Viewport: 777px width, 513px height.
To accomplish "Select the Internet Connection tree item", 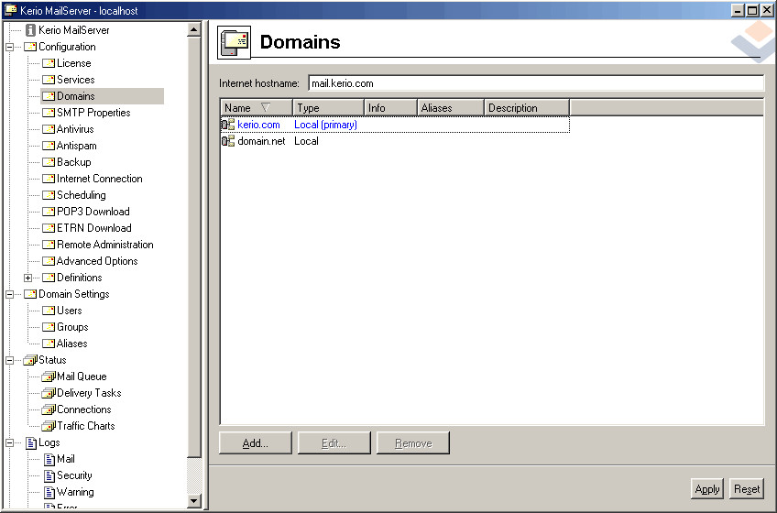I will (x=100, y=179).
